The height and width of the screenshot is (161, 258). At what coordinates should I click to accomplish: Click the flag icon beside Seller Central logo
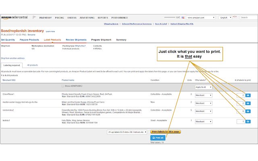pos(34,17)
